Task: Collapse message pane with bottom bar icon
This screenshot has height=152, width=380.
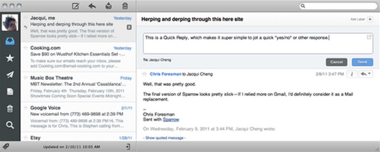Action: coord(128,147)
